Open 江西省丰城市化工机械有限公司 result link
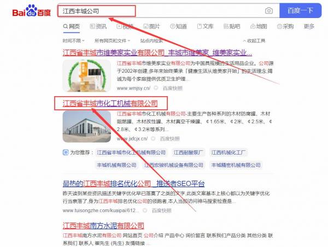 [x=110, y=103]
